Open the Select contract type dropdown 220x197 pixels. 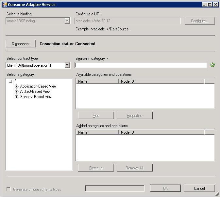tap(67, 65)
